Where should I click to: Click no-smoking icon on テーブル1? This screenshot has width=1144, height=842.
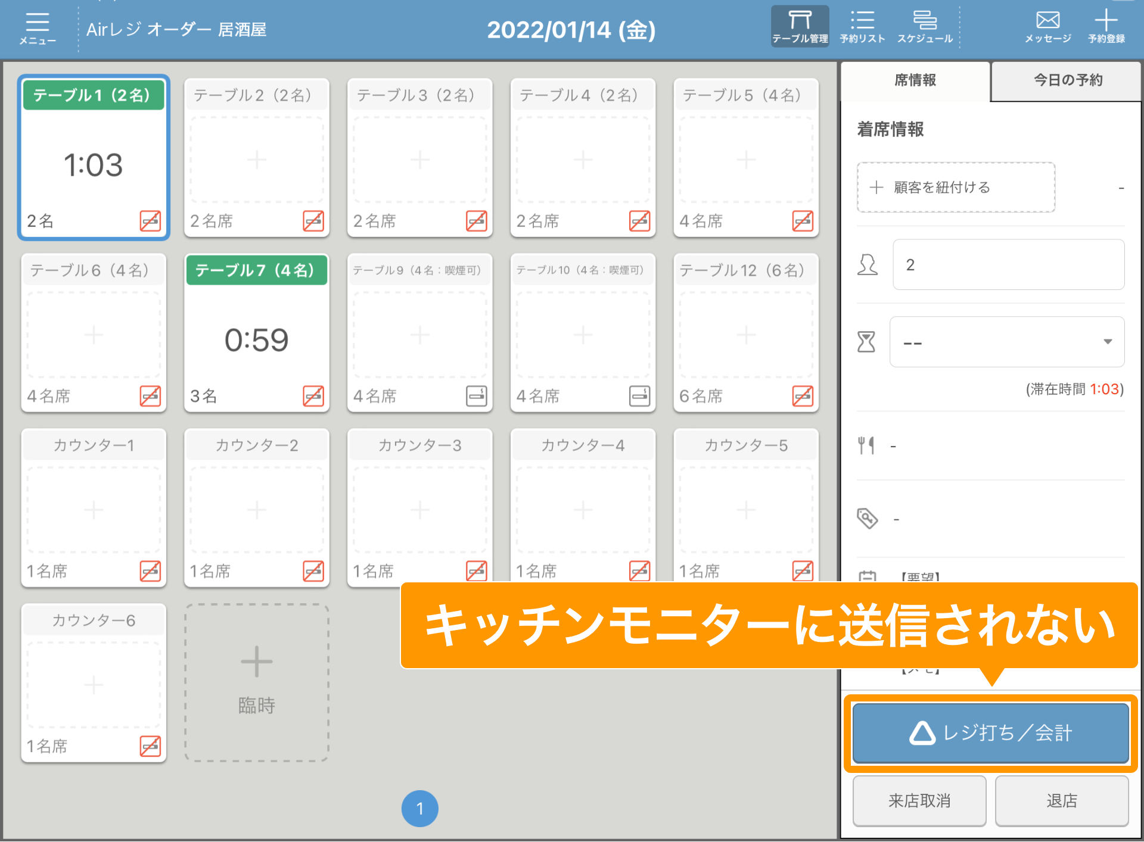coord(150,221)
